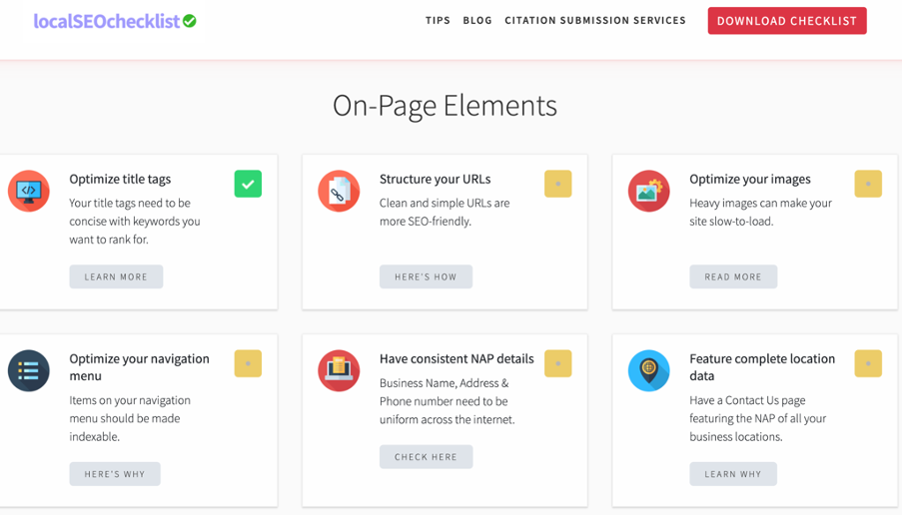Click the Optimize title tags monitor icon
The width and height of the screenshot is (903, 515).
coord(29,191)
